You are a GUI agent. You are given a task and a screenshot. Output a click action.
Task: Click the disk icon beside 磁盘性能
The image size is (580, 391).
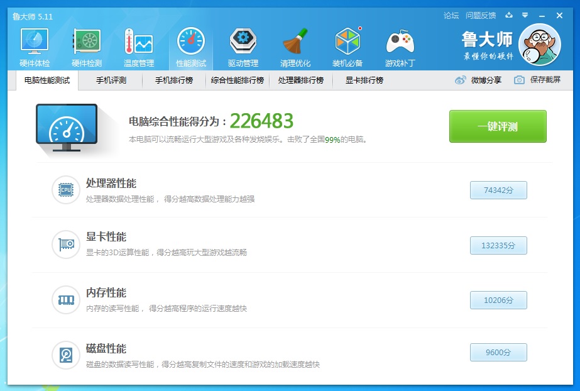(x=66, y=355)
